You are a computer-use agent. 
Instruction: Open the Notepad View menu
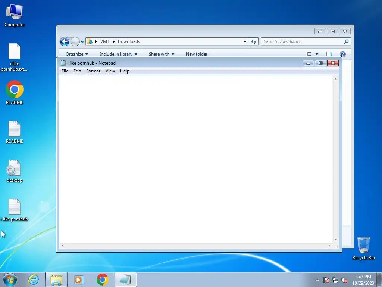[x=110, y=71]
